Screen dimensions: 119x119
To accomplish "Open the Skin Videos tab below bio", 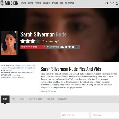I will [x=63, y=99].
